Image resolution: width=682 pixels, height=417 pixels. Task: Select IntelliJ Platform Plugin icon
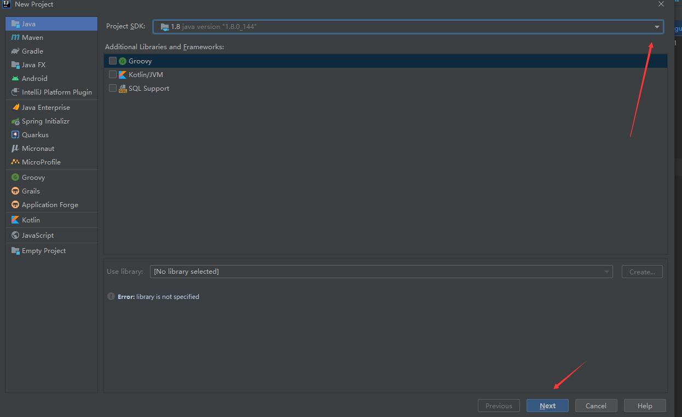pyautogui.click(x=15, y=92)
